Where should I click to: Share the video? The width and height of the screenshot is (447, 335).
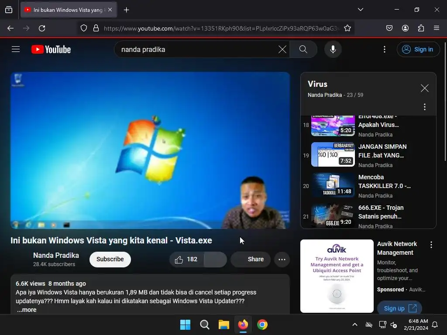[x=251, y=259]
